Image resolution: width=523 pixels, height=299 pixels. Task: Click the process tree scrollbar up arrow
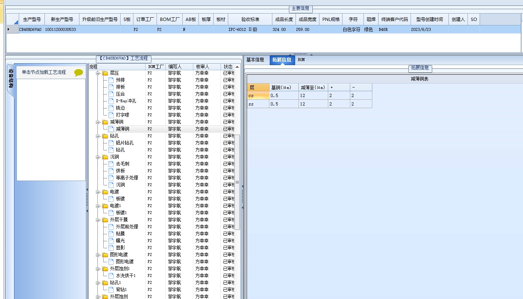point(237,67)
